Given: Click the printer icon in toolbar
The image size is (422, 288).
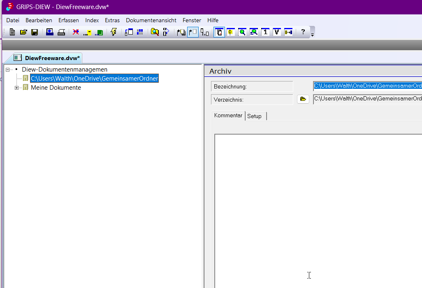Looking at the screenshot, I should pos(61,32).
